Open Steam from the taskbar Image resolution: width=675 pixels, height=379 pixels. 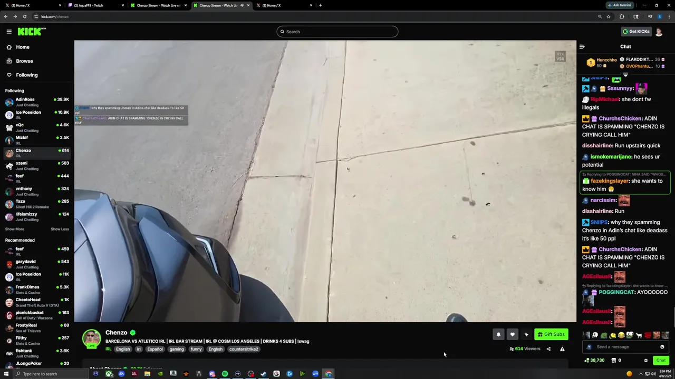tap(264, 374)
